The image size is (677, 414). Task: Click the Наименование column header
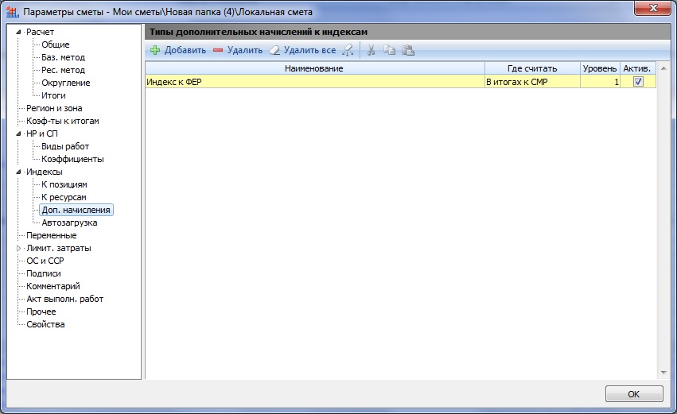tap(315, 68)
